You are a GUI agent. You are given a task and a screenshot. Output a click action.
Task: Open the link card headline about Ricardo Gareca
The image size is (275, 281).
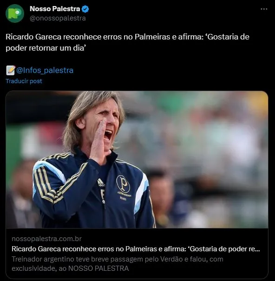click(x=136, y=249)
